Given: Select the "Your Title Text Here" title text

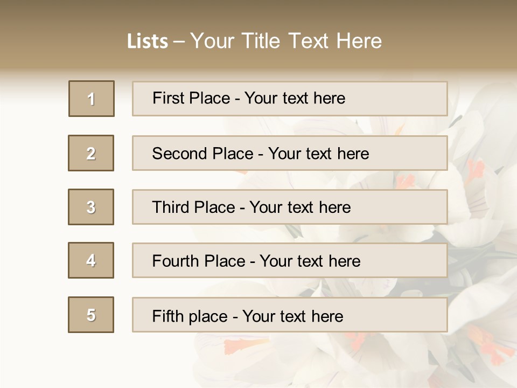Looking at the screenshot, I should tap(286, 41).
